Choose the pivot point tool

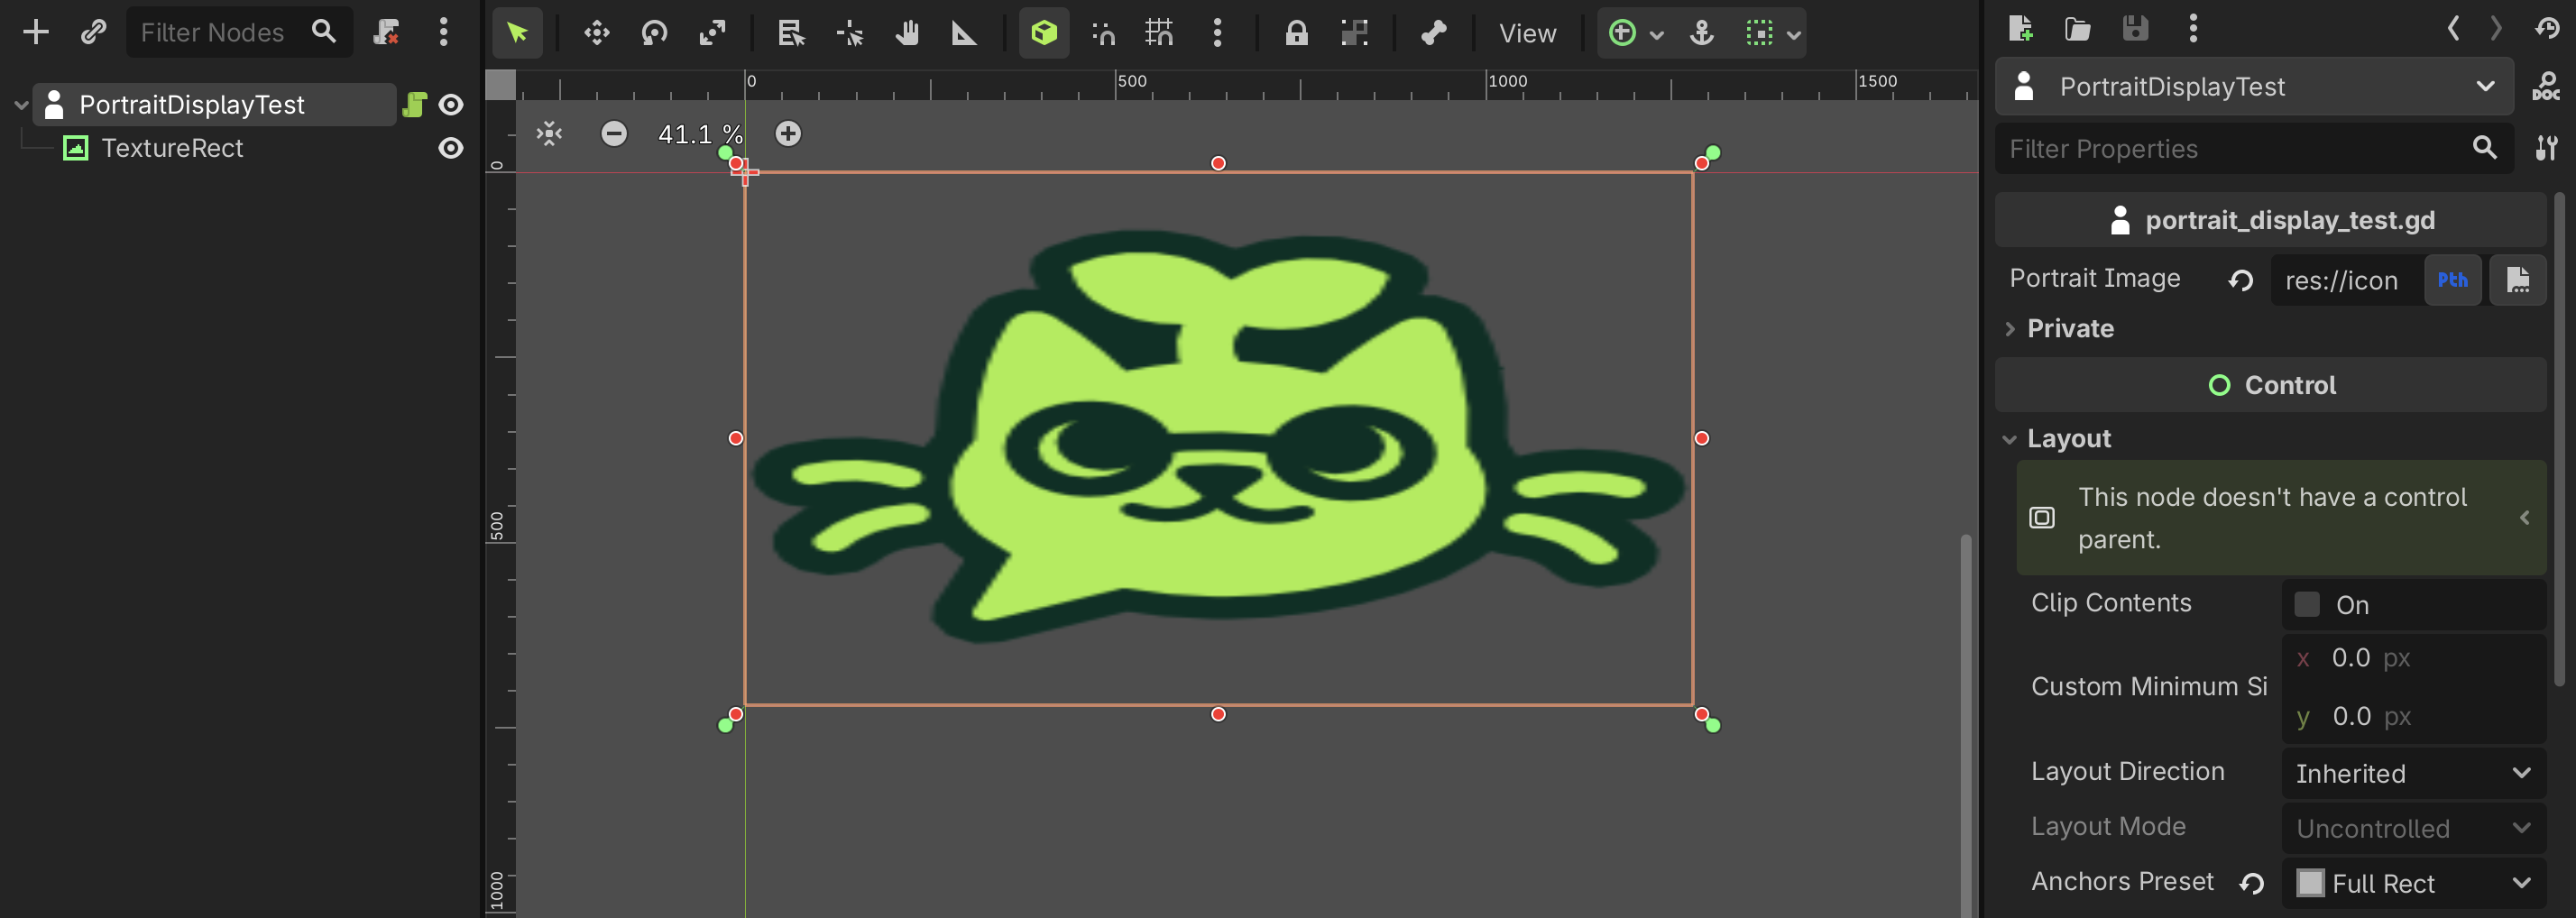click(850, 33)
